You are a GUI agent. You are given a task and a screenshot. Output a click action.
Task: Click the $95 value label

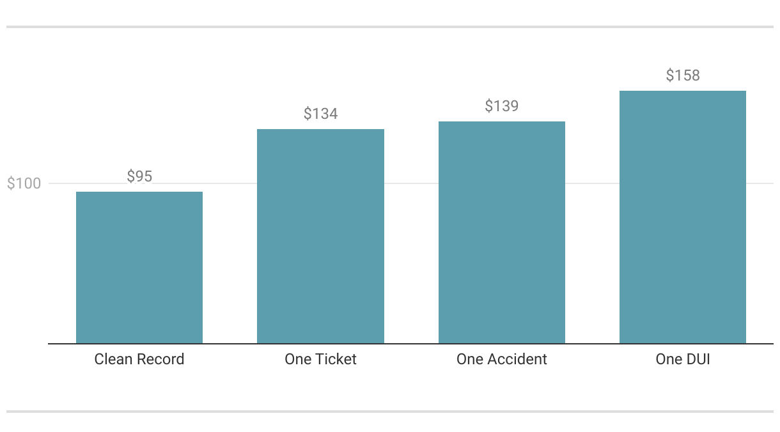[139, 176]
